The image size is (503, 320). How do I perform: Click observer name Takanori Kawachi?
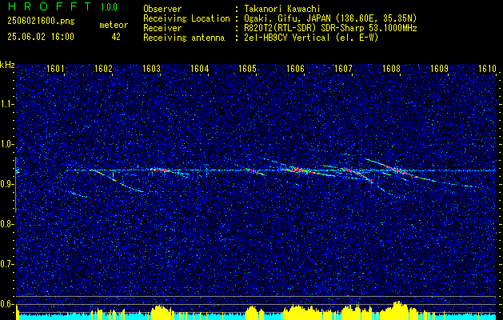coord(282,9)
